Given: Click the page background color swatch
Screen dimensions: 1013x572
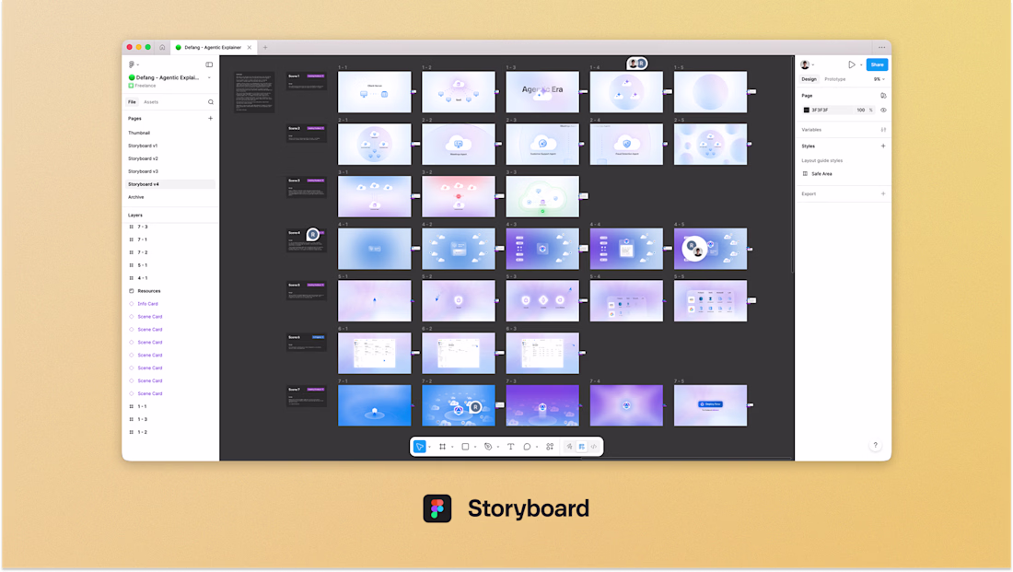Looking at the screenshot, I should (807, 110).
